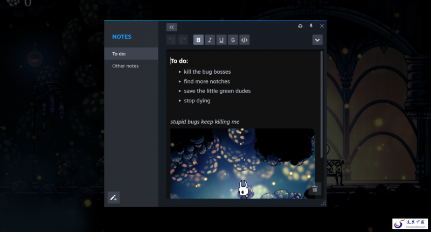This screenshot has height=232, width=431.
Task: Open the 'Other notes' note
Action: (x=131, y=66)
